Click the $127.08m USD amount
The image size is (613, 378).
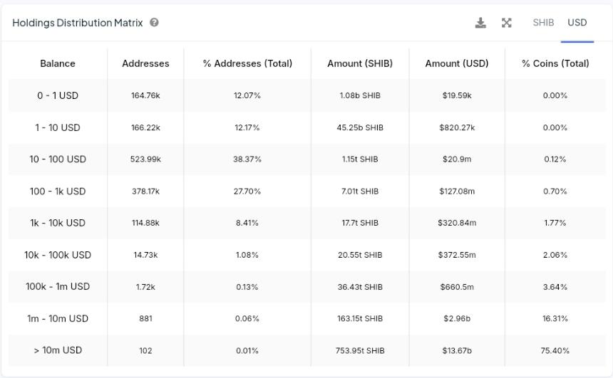point(457,191)
